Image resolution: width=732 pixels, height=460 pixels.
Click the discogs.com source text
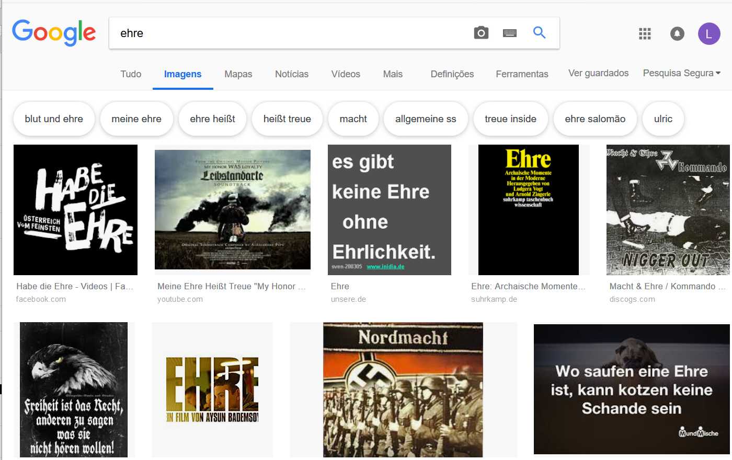coord(632,299)
